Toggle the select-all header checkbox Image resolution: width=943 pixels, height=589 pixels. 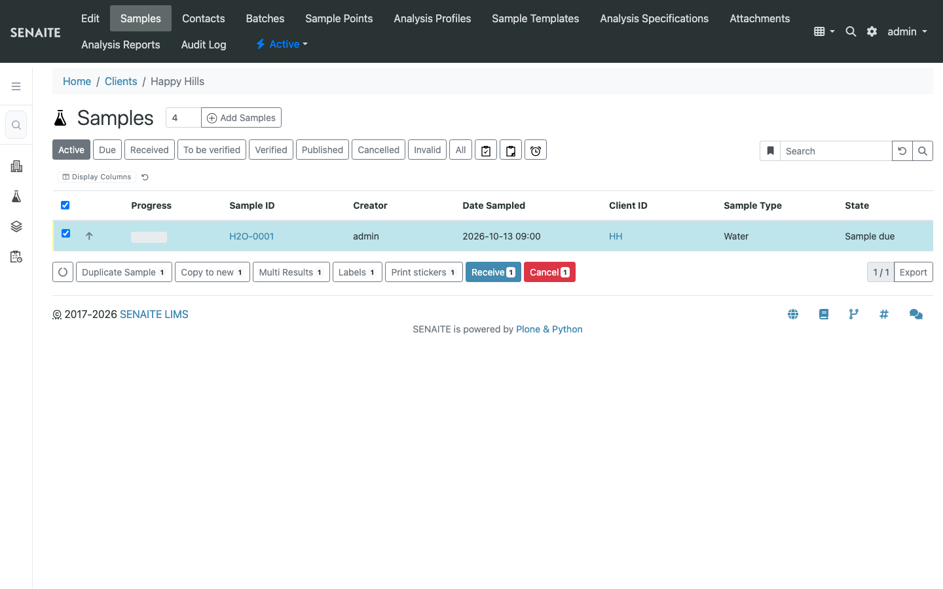point(65,205)
